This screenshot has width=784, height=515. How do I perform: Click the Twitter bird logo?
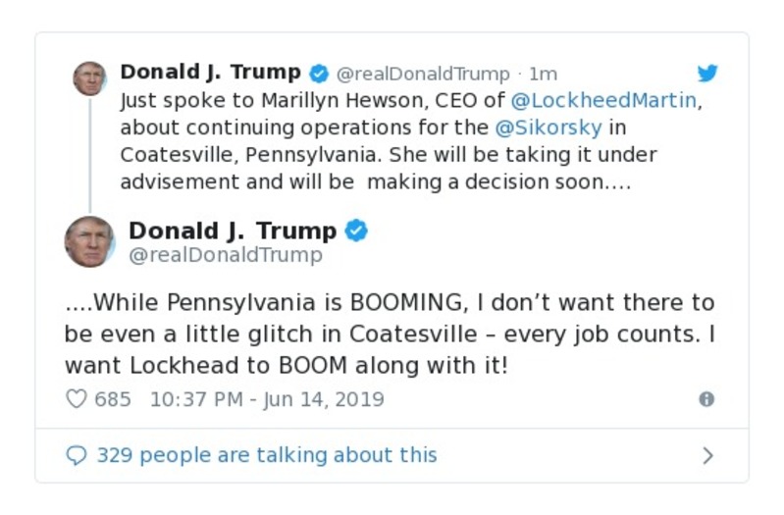click(x=707, y=73)
